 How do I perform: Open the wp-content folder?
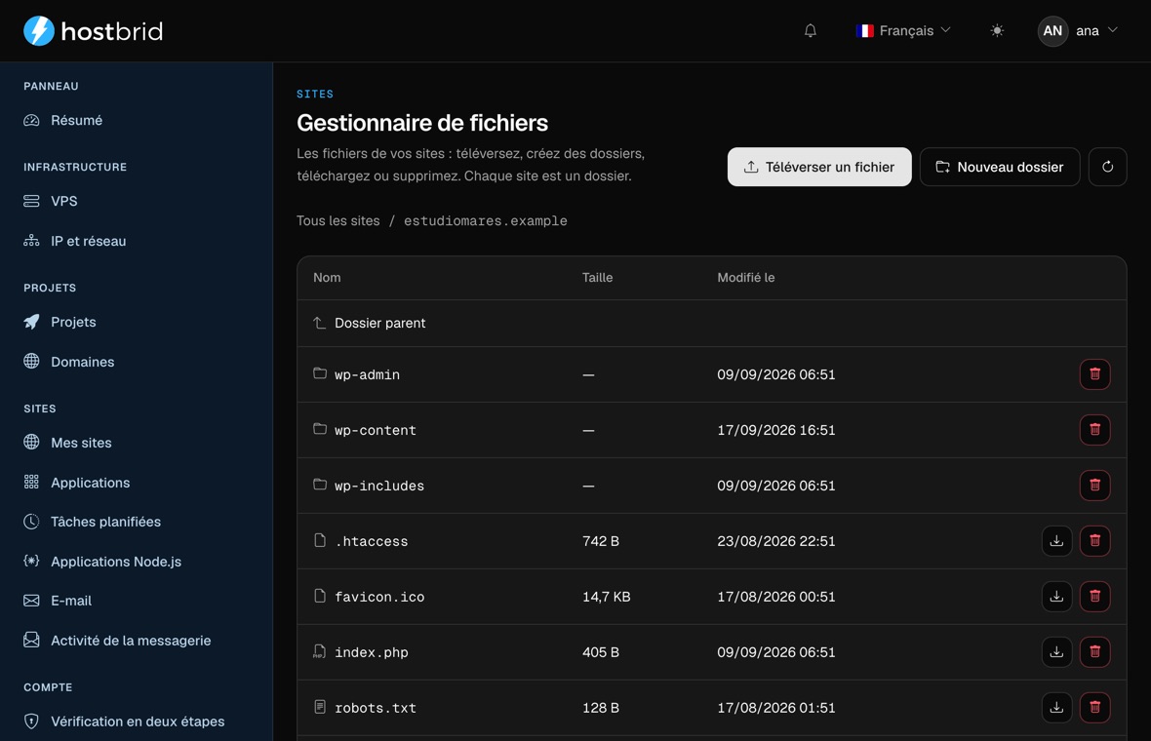(376, 430)
